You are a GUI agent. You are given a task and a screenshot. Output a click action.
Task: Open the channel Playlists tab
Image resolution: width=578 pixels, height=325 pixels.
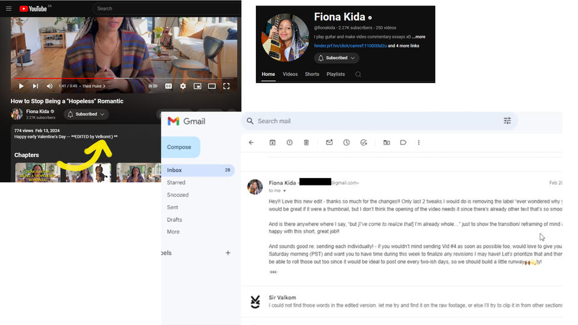[x=335, y=74]
